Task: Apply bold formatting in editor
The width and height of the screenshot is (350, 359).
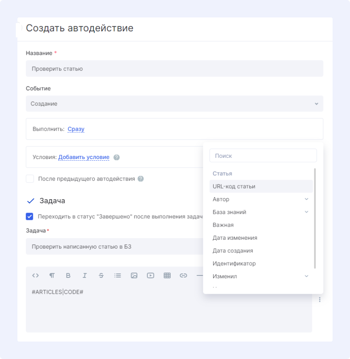Action: tap(68, 275)
